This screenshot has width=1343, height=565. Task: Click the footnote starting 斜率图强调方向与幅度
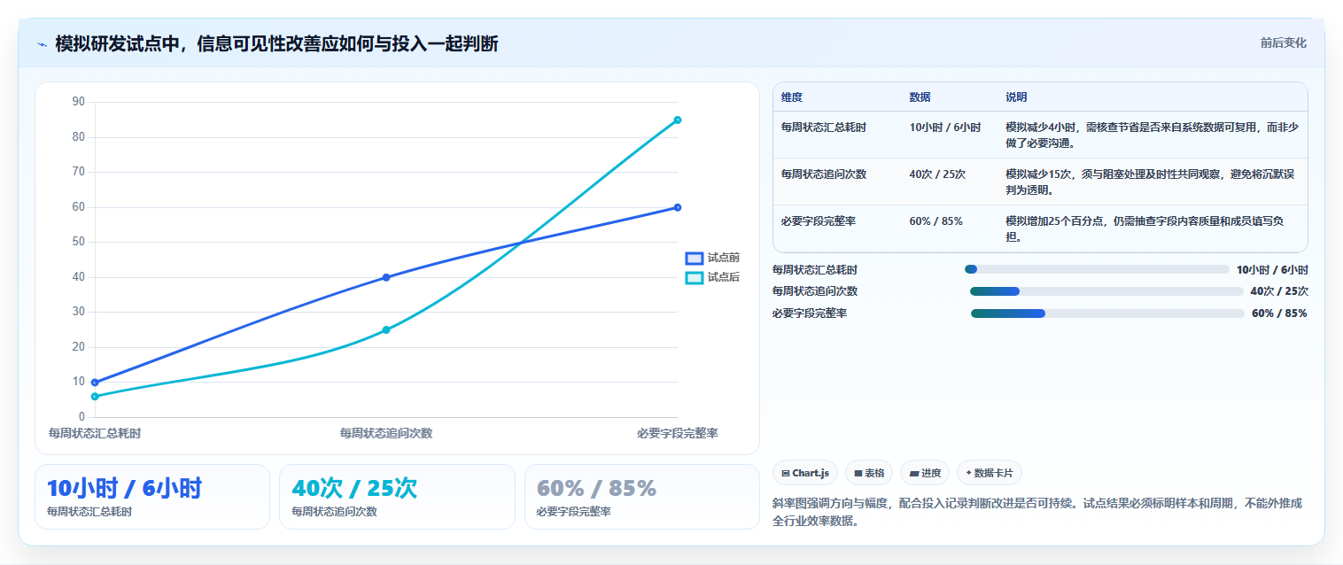[1037, 512]
